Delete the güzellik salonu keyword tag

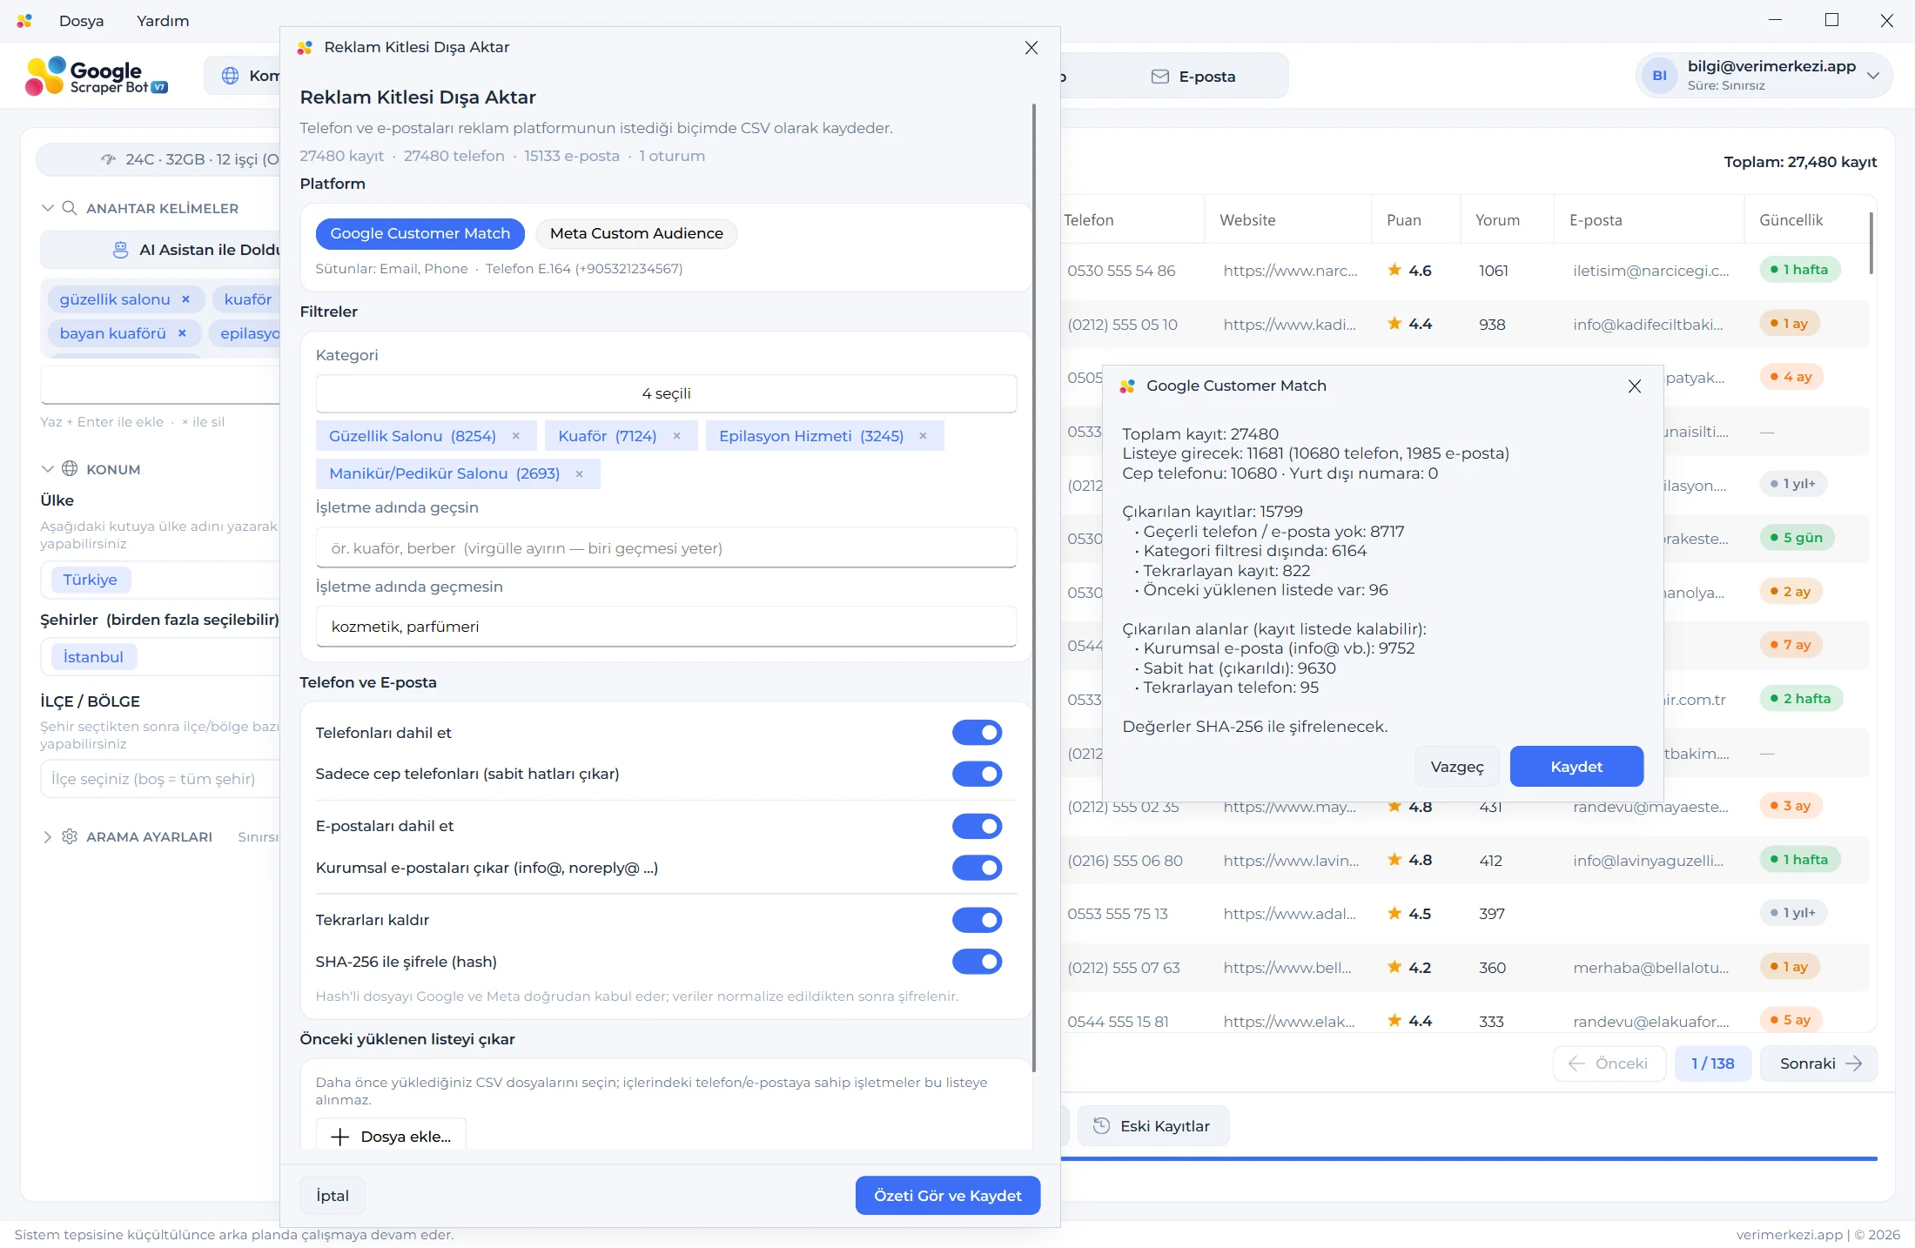click(x=185, y=299)
